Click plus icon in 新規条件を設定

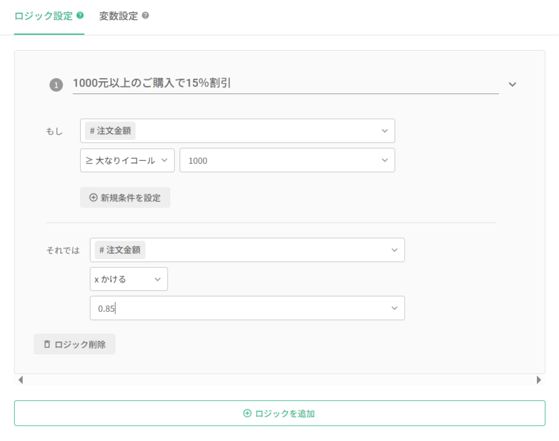click(93, 197)
